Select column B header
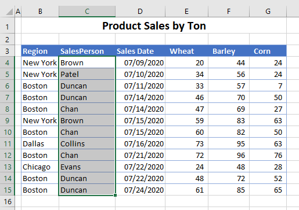The width and height of the screenshot is (299, 210). click(40, 12)
